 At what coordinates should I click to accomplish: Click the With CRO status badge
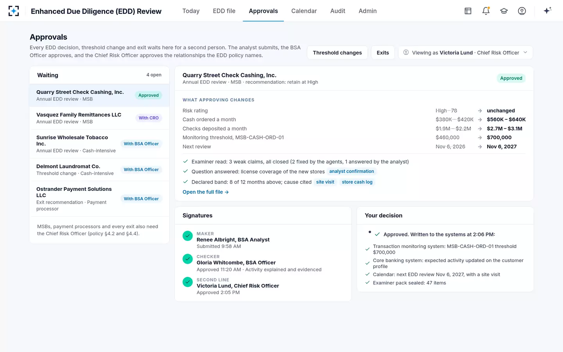[149, 118]
